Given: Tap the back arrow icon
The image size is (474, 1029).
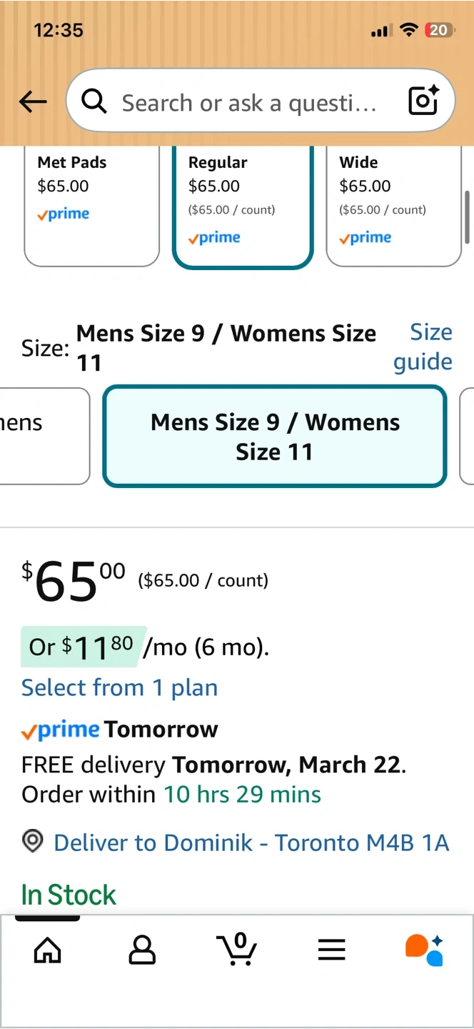Looking at the screenshot, I should pyautogui.click(x=33, y=102).
